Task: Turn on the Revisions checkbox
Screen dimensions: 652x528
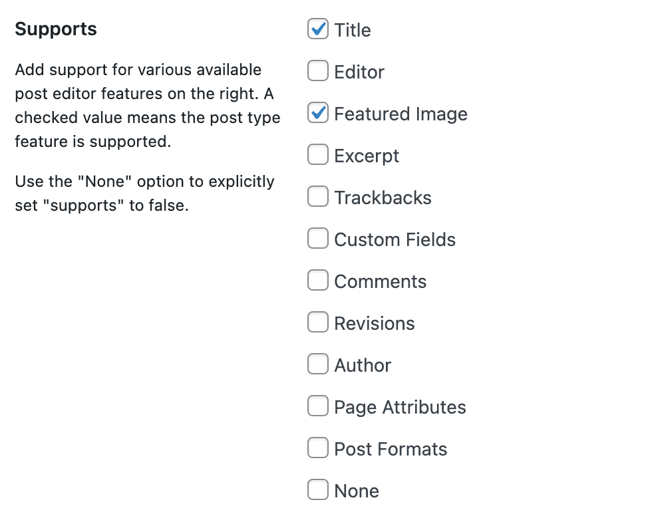Action: (x=318, y=323)
